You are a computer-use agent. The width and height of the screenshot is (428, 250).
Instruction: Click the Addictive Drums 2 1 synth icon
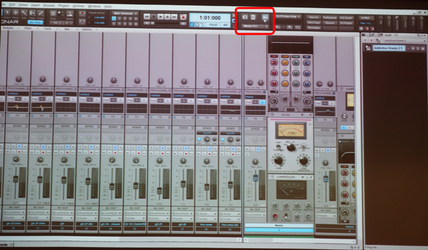[368, 48]
